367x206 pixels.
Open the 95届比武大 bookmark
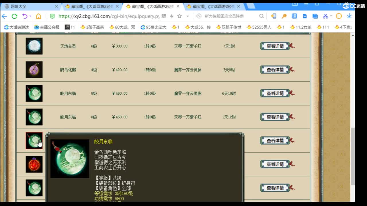click(x=153, y=27)
